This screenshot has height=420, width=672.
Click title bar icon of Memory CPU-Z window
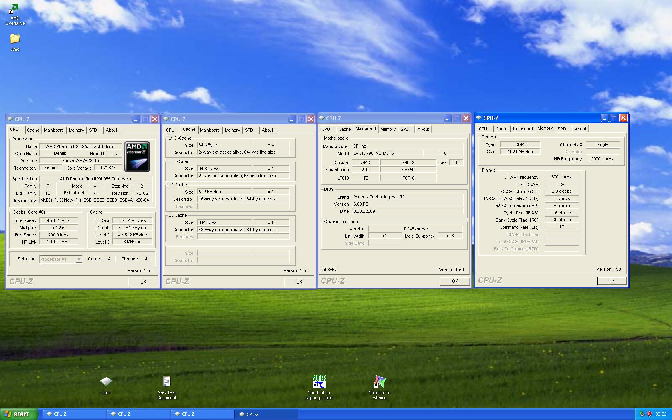[x=478, y=118]
